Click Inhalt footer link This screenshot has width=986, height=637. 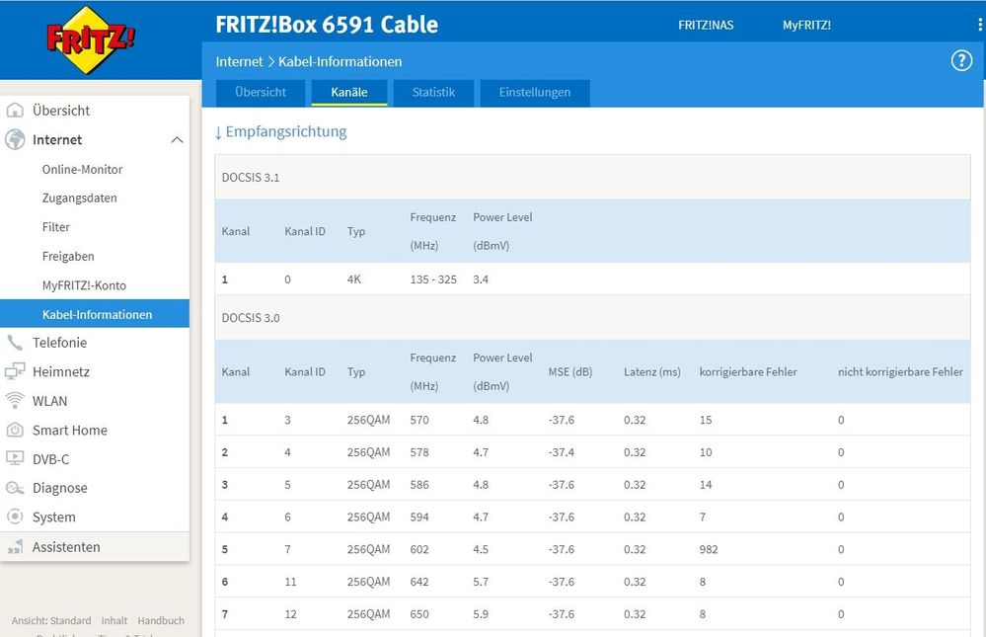[x=114, y=620]
